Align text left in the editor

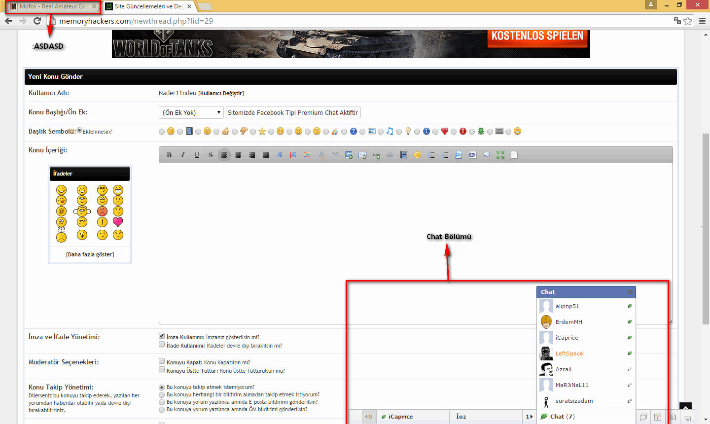pos(224,155)
